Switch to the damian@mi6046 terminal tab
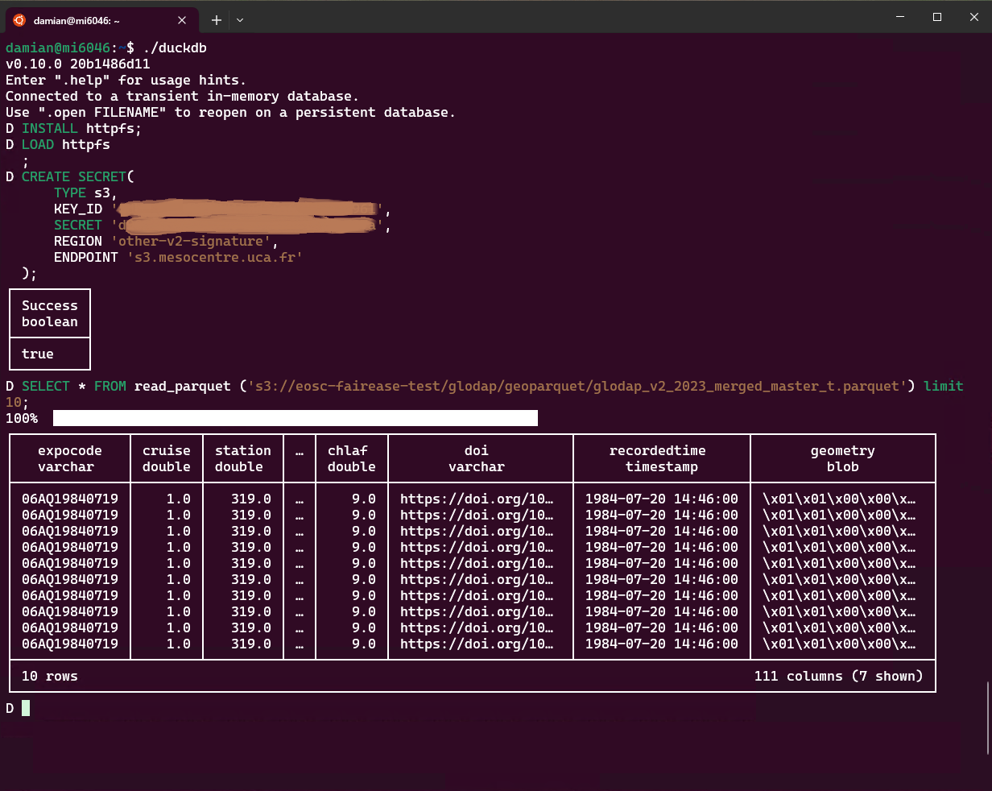 point(97,20)
